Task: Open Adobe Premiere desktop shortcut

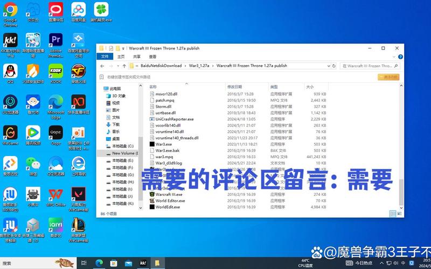Action: (56, 45)
